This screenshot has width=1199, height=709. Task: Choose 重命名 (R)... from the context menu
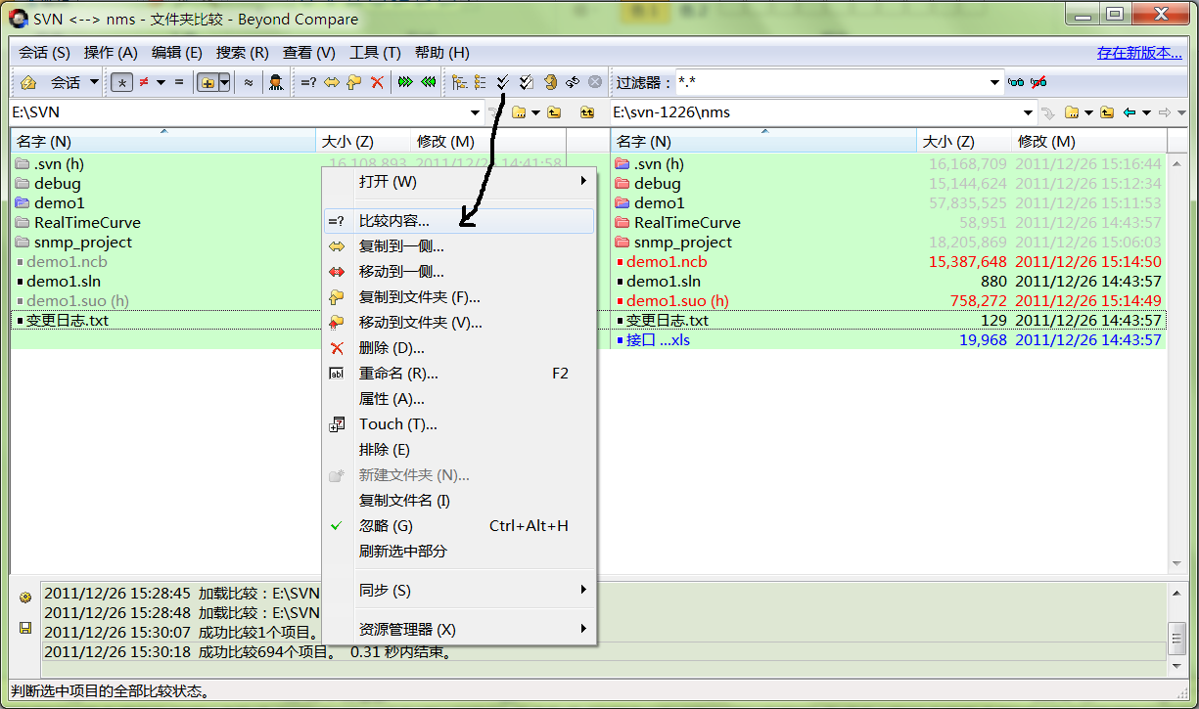pyautogui.click(x=459, y=374)
